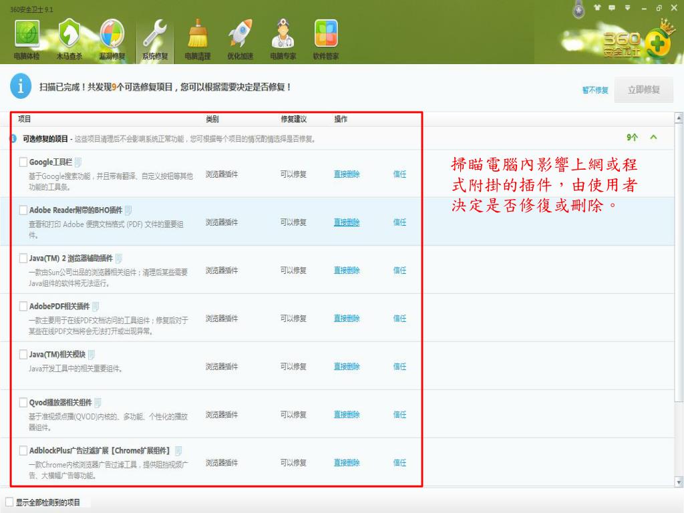Open the title bar dropdown menu arrow
Image resolution: width=684 pixels, height=513 pixels.
(628, 7)
